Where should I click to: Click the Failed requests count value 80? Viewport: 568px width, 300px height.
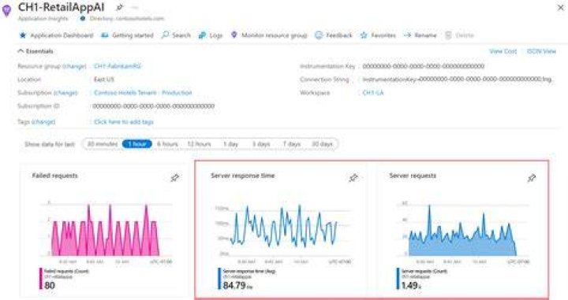[50, 285]
